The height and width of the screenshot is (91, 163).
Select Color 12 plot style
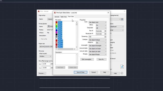(x=60, y=44)
